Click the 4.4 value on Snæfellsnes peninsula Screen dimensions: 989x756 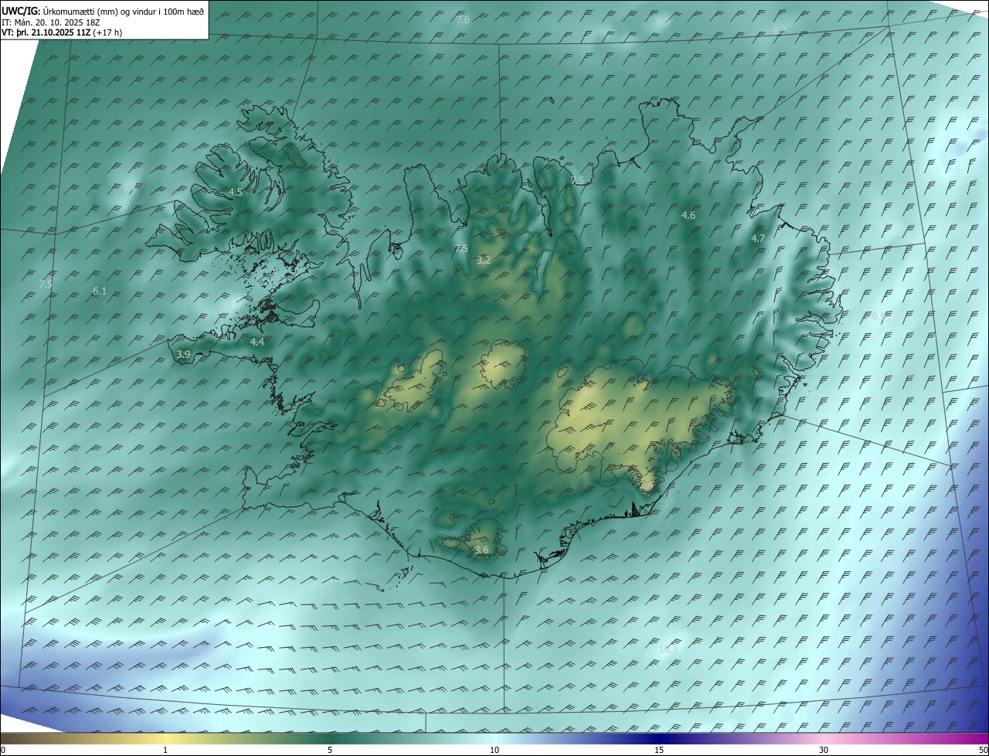(x=257, y=342)
